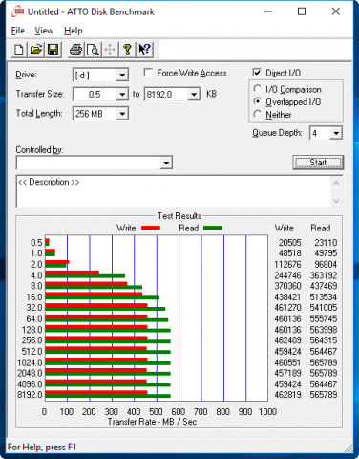Click the Transfer Rate - MB / Sec axis label
This screenshot has height=459, width=359.
click(x=152, y=422)
